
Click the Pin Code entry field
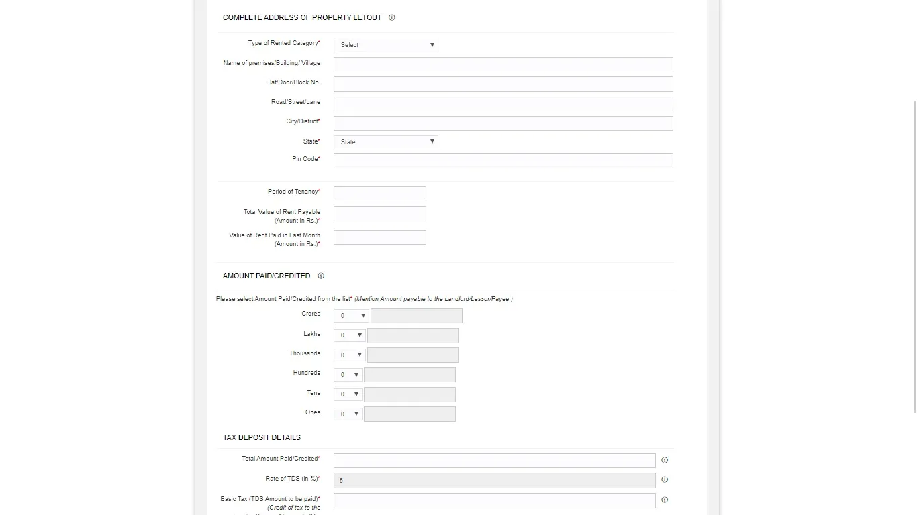[x=503, y=160]
